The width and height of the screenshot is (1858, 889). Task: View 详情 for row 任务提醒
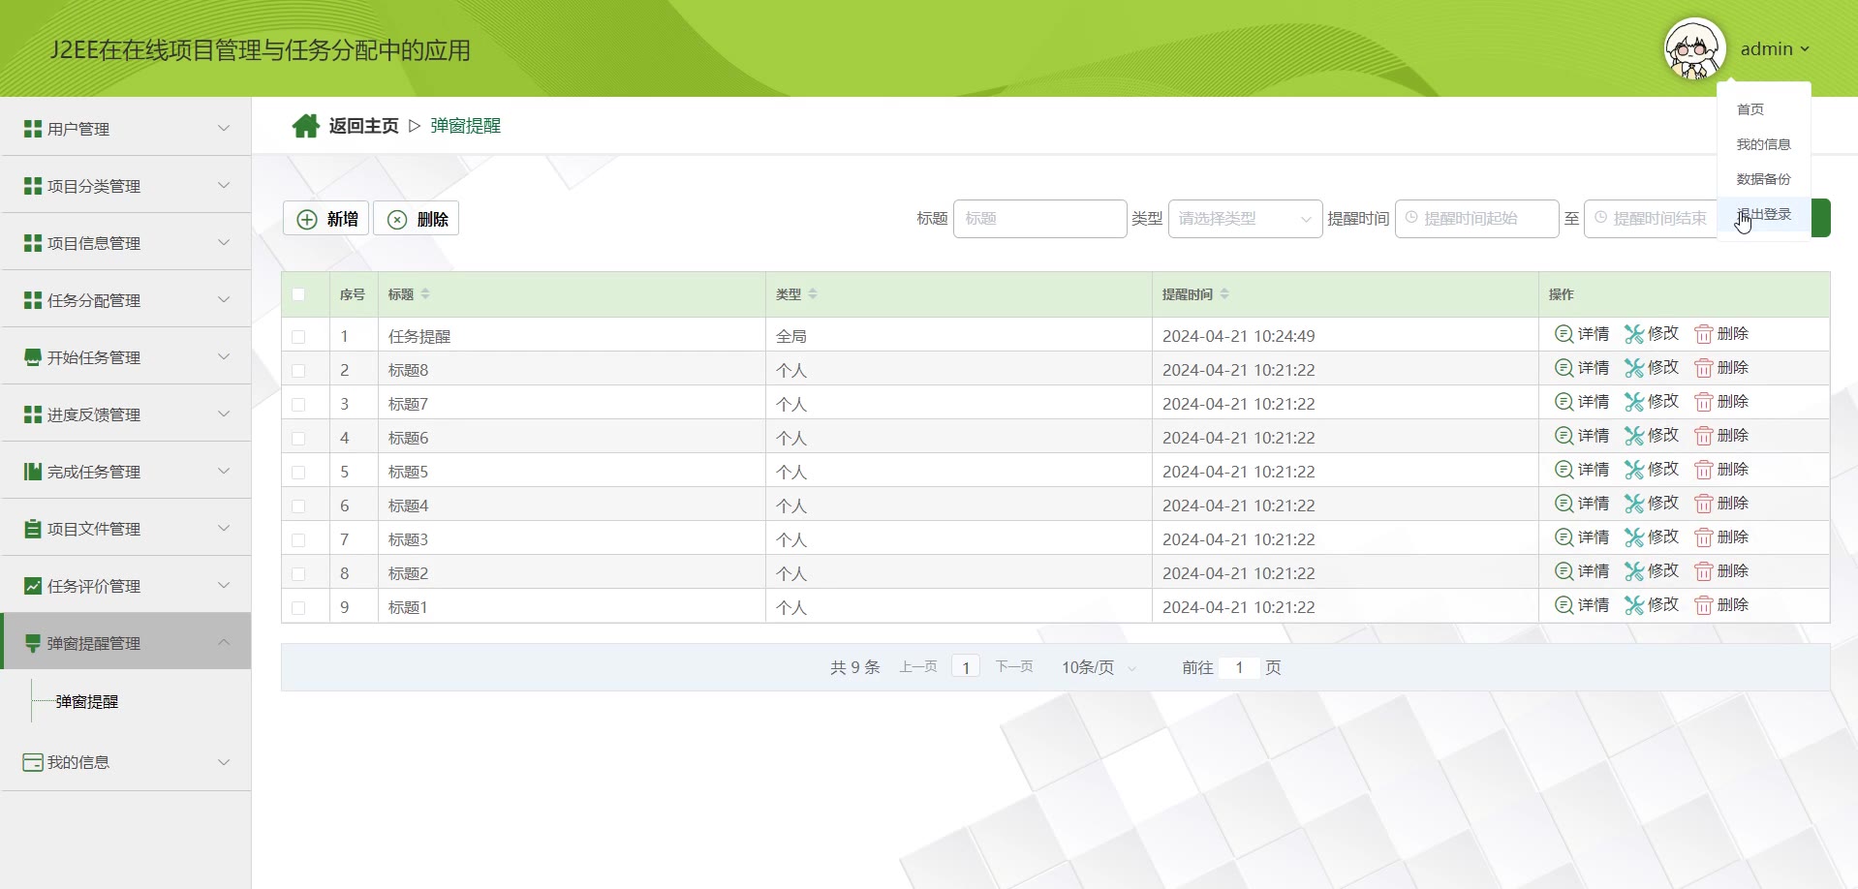click(1582, 334)
